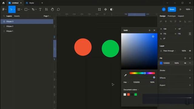Click the Align left icon
Viewport: 194px width, 109px height.
(161, 21)
